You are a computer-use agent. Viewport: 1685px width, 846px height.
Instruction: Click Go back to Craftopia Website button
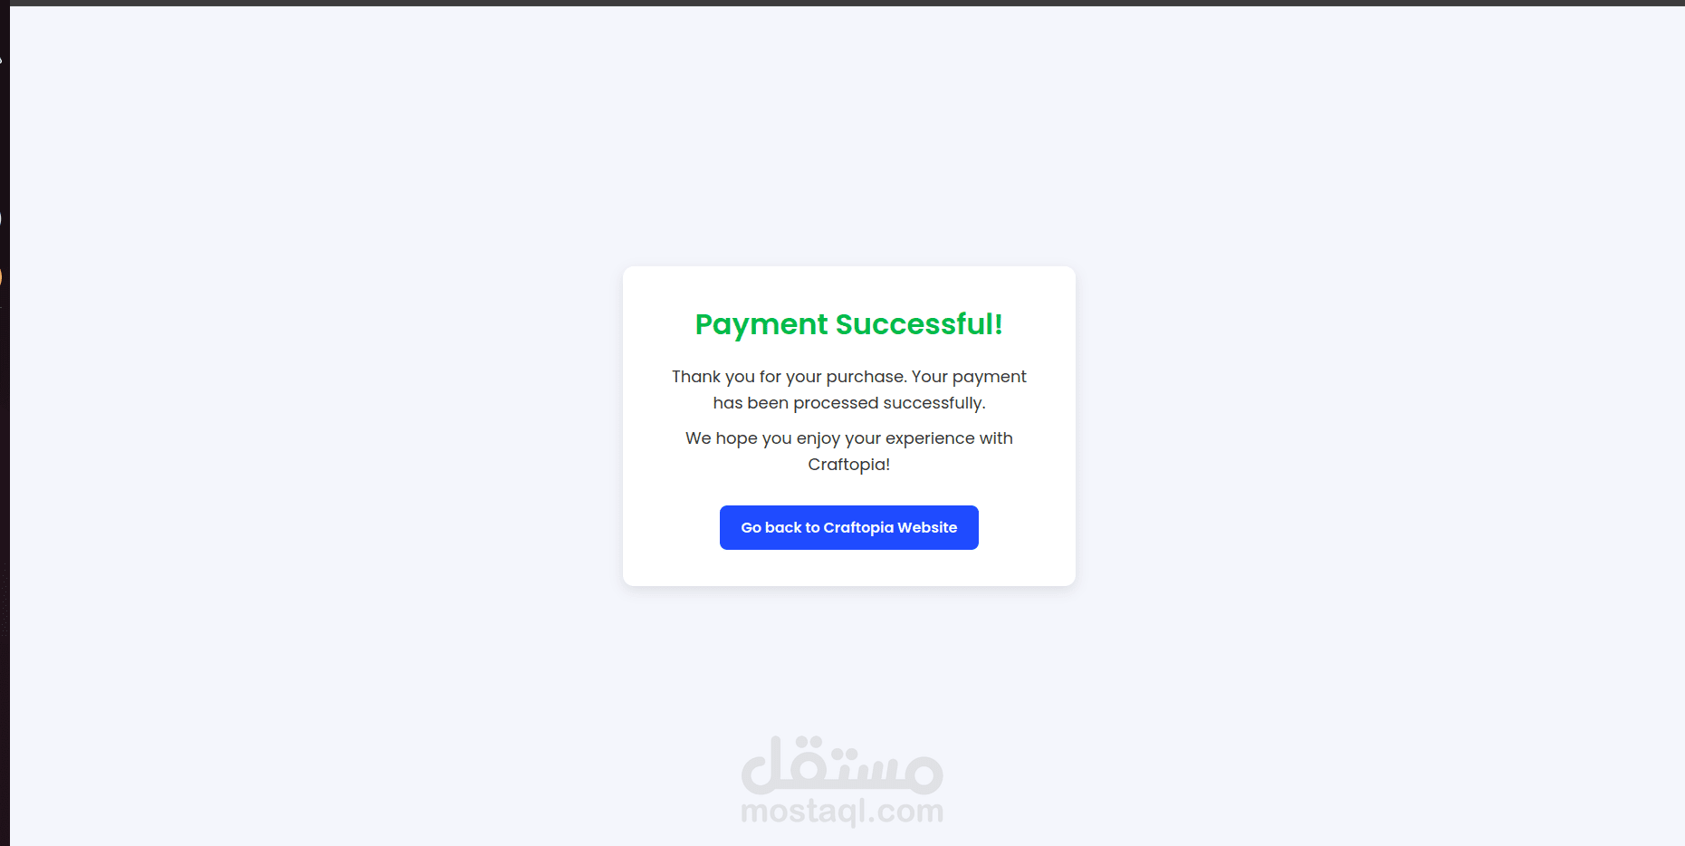coord(848,527)
